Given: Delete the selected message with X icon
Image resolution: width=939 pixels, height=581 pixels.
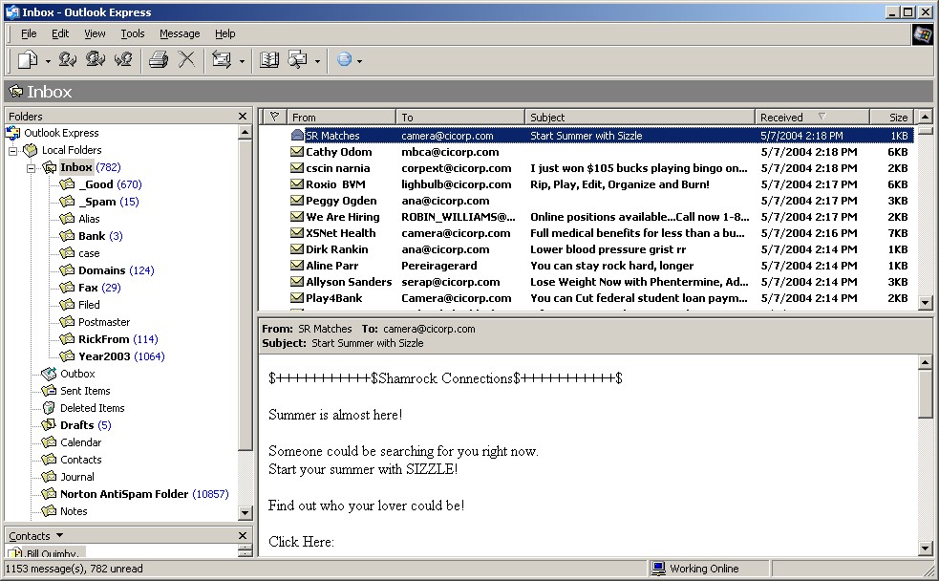Looking at the screenshot, I should tap(187, 59).
